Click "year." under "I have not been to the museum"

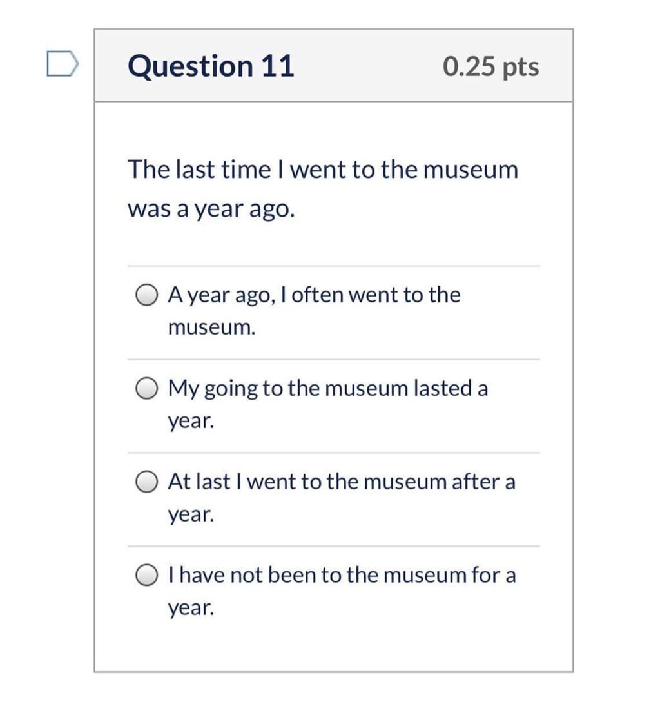[191, 607]
